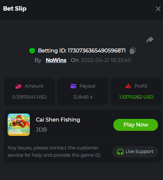Copy the Betting ID with copy icon
Image resolution: width=163 pixels, height=180 pixels.
tap(133, 51)
